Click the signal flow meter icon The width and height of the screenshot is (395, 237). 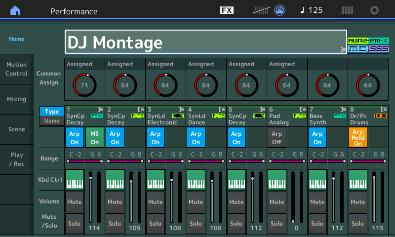tap(261, 10)
